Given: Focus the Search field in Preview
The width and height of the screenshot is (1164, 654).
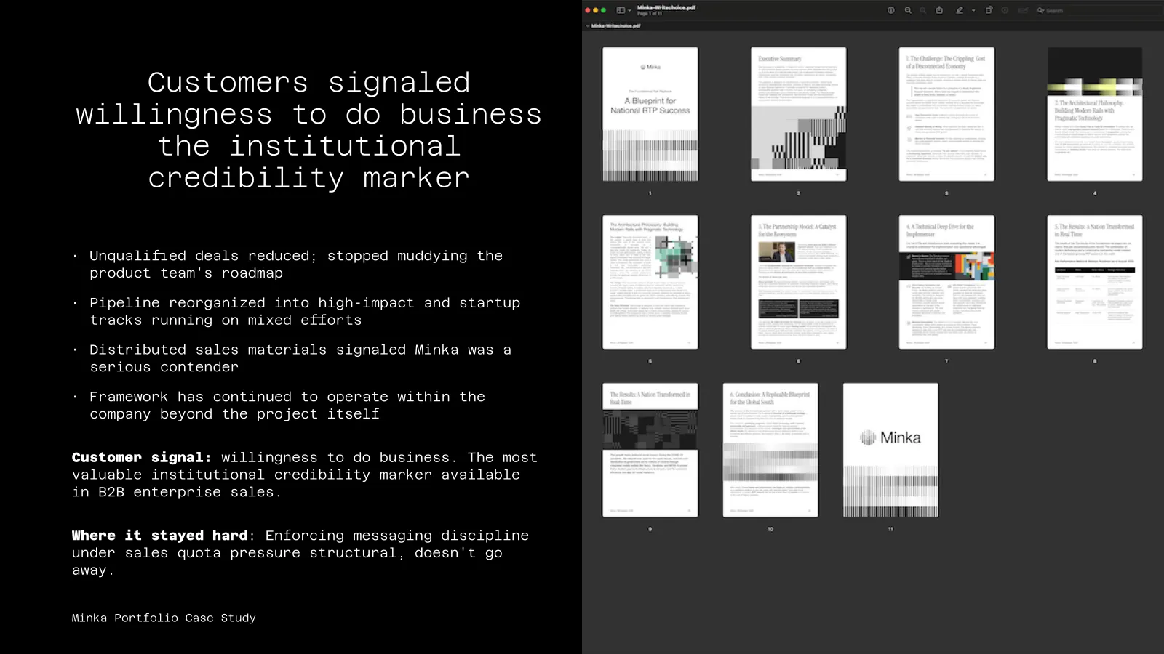Looking at the screenshot, I should [x=1097, y=10].
